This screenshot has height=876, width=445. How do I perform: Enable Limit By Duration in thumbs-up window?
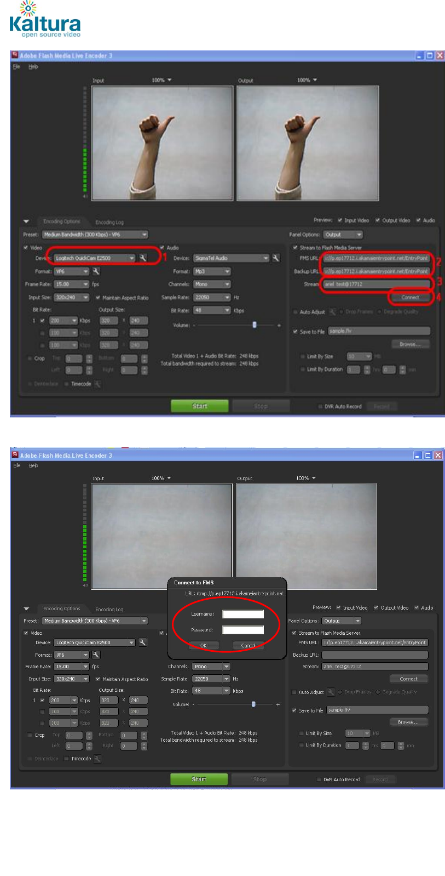(302, 369)
